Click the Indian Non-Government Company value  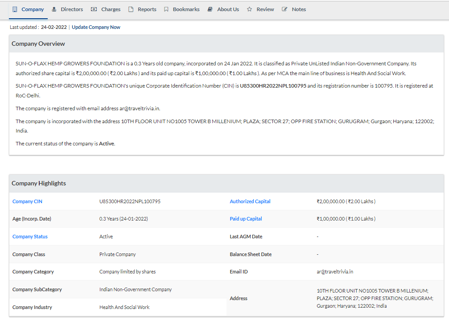point(136,289)
